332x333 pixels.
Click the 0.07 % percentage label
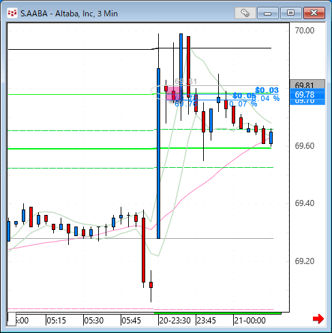[243, 104]
